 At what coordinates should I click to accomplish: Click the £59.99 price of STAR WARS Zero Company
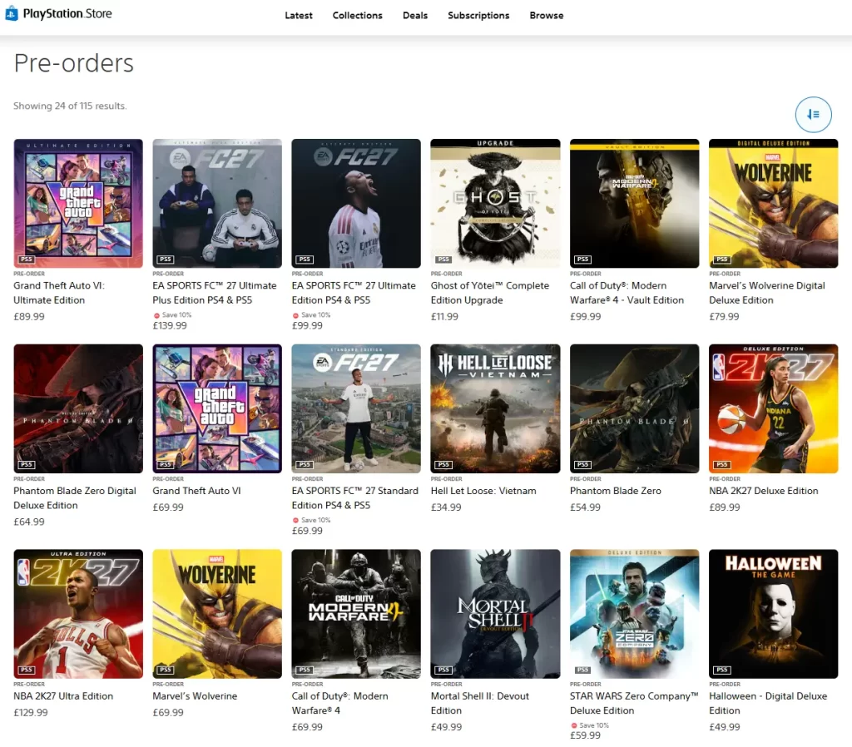coord(585,735)
